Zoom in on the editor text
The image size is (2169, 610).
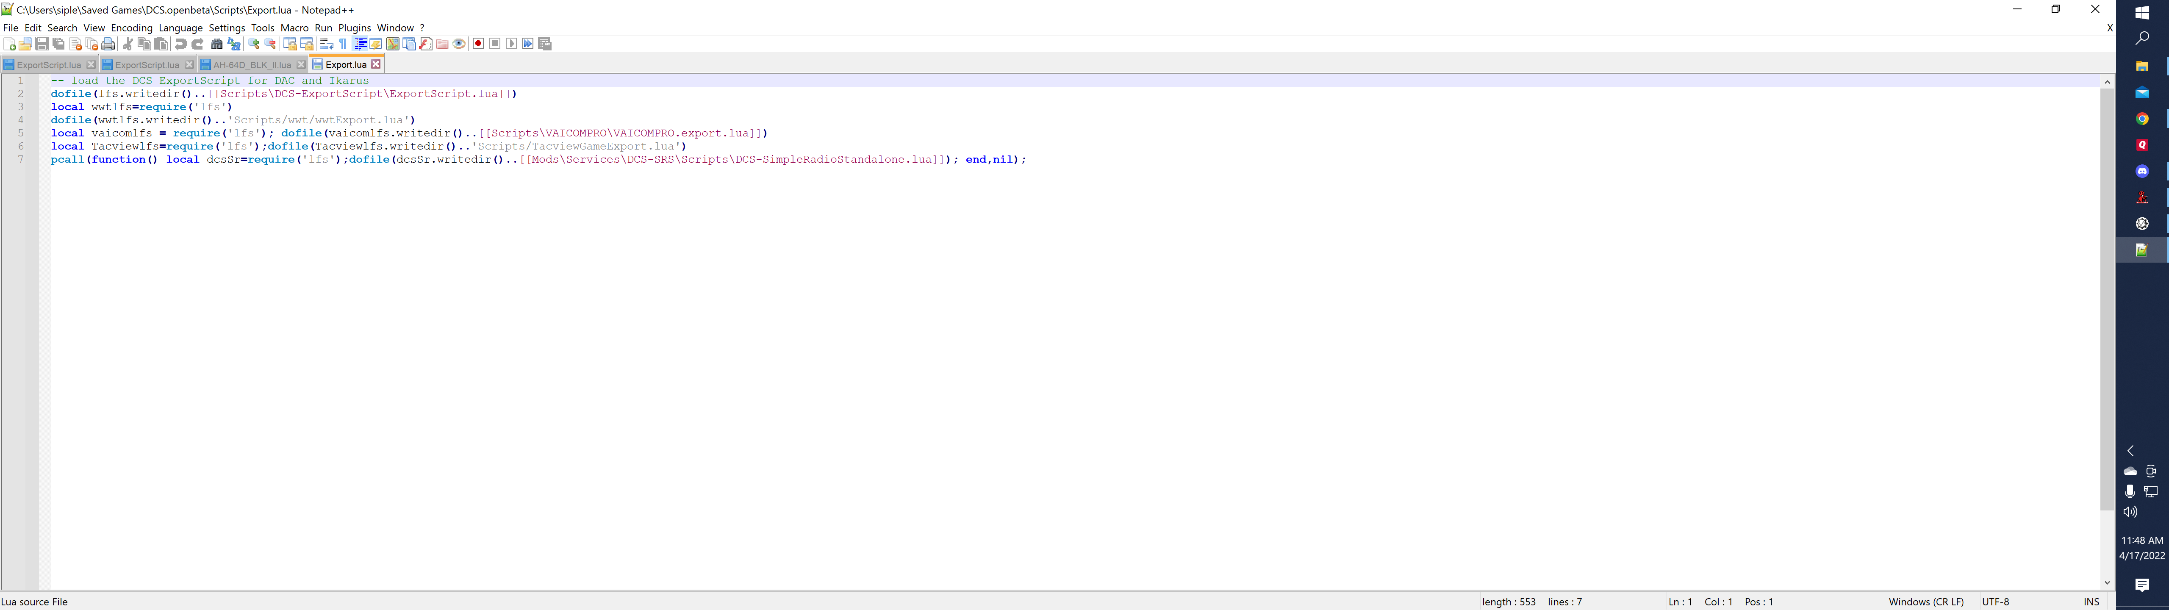pos(253,44)
